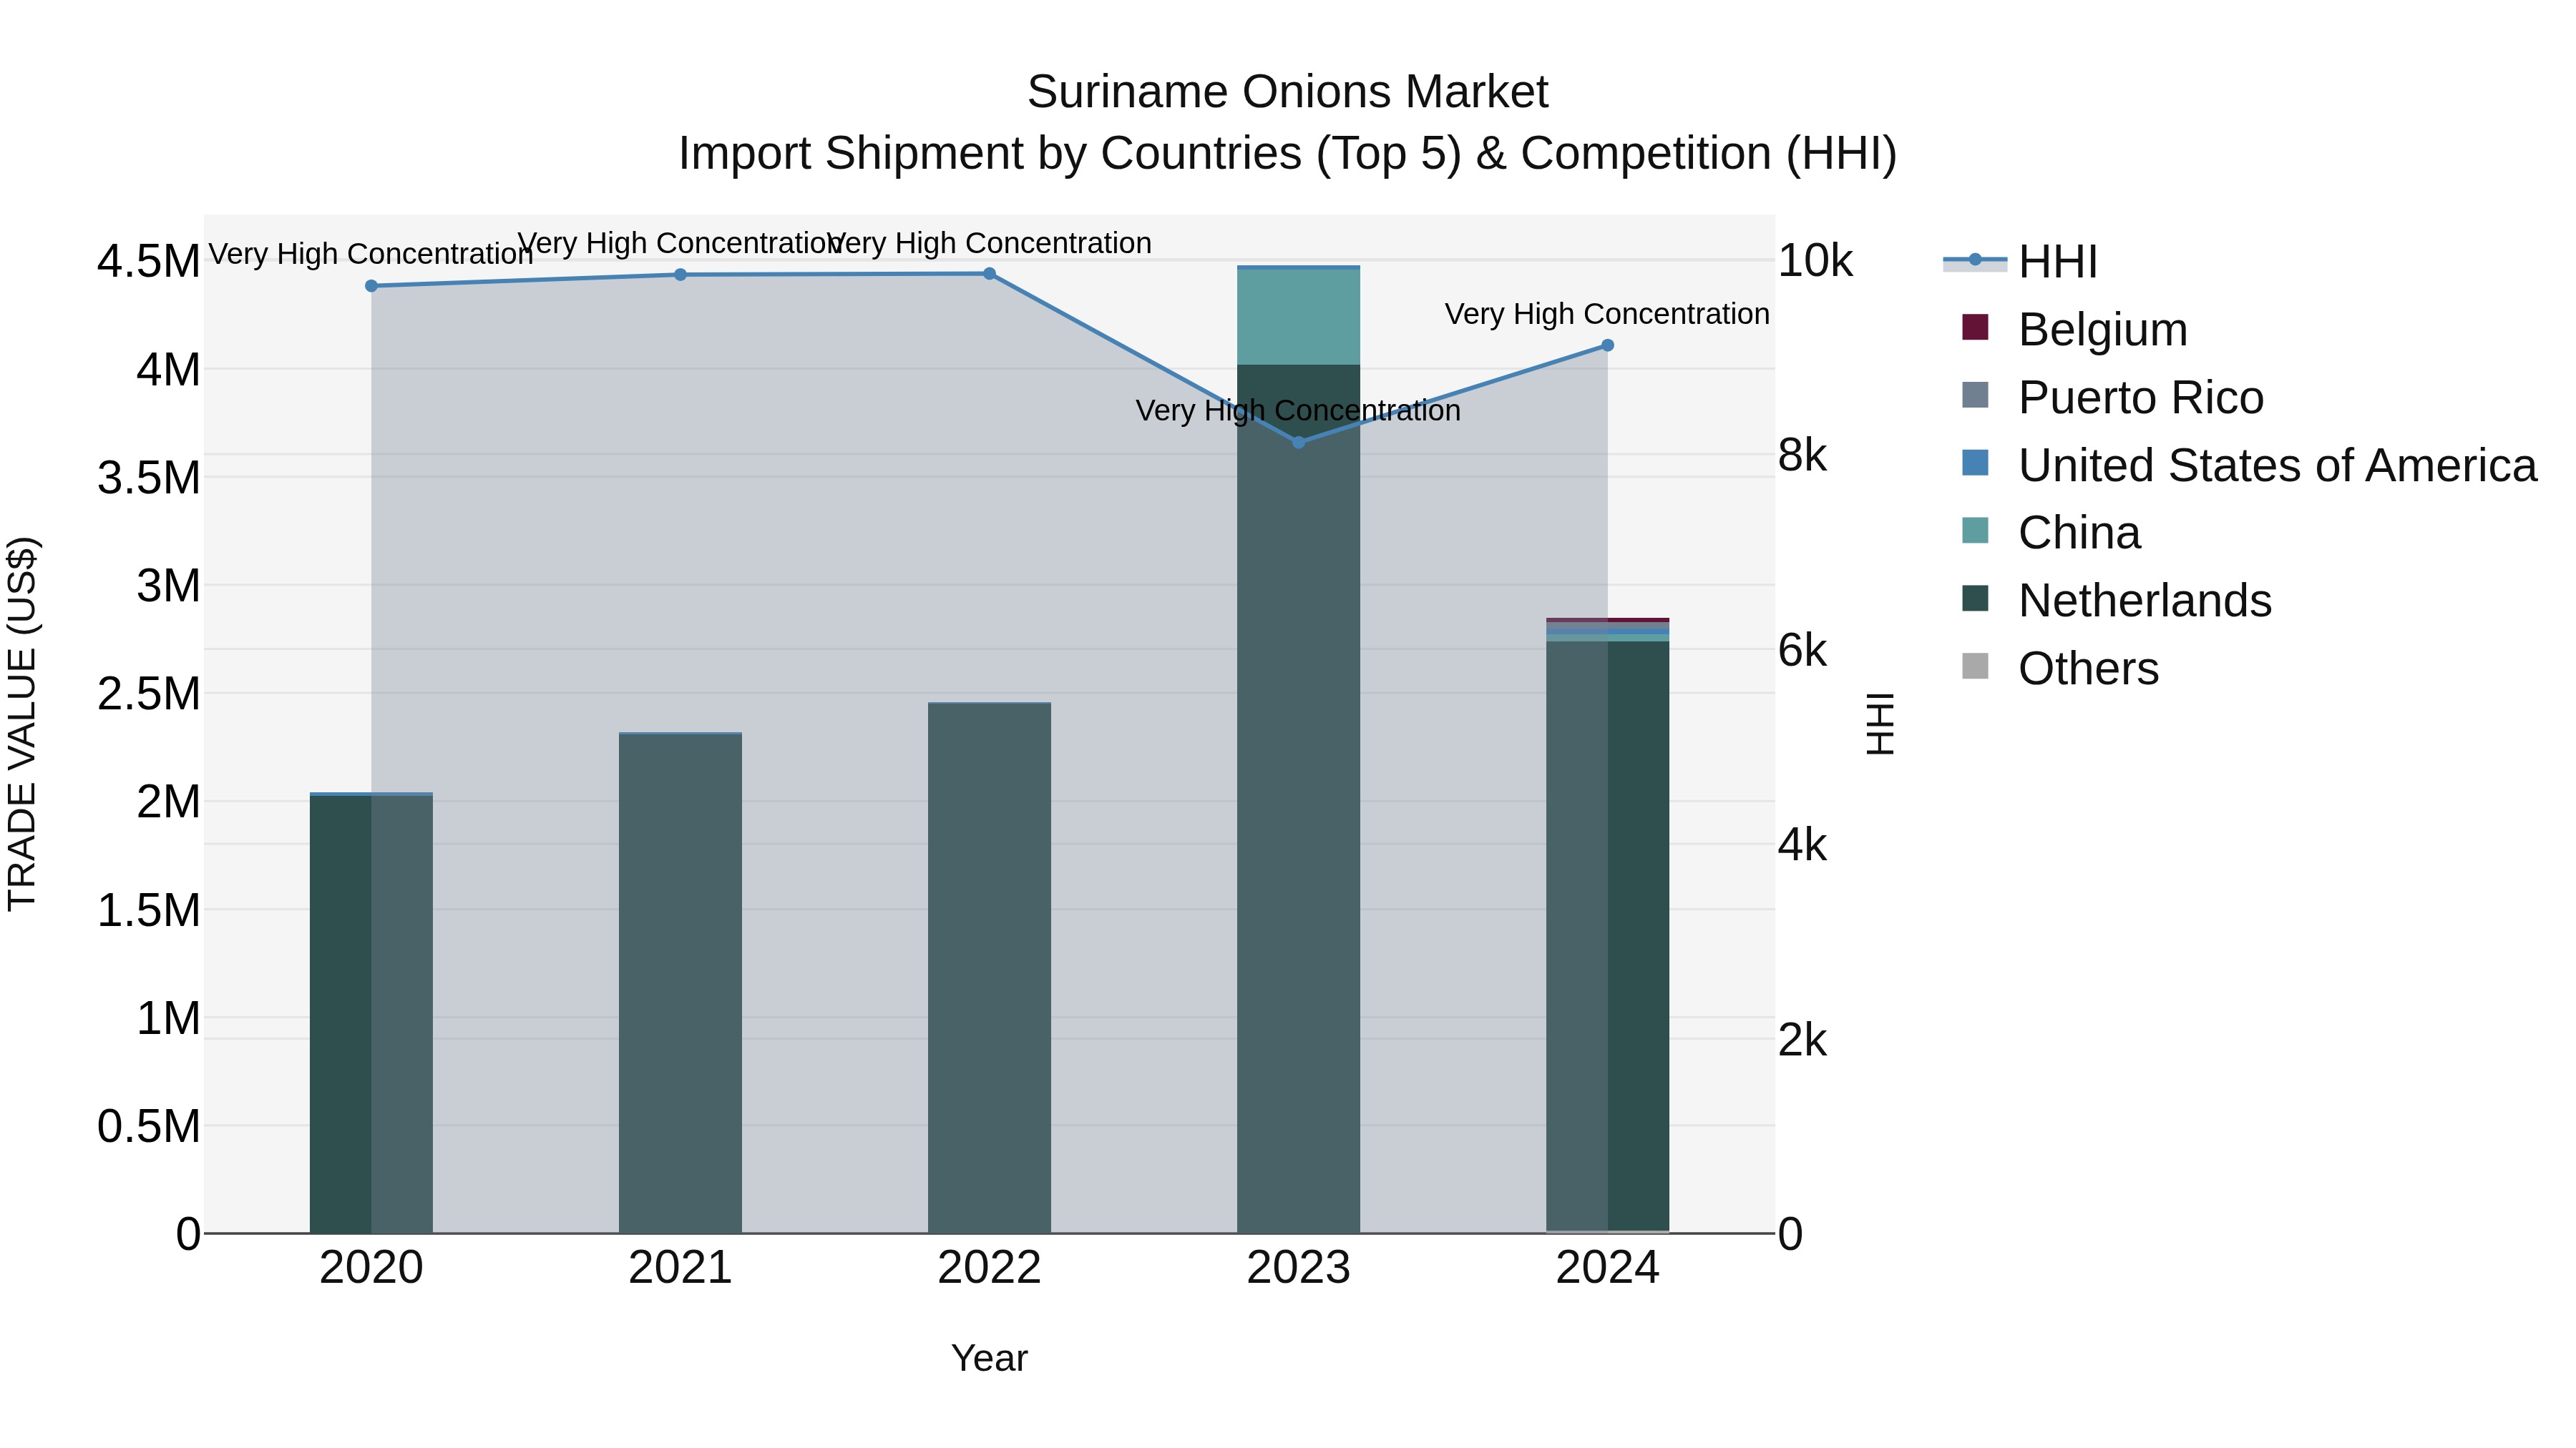This screenshot has height=1448, width=2576.
Task: Click the 2.5M y-axis tick label
Action: coord(148,694)
